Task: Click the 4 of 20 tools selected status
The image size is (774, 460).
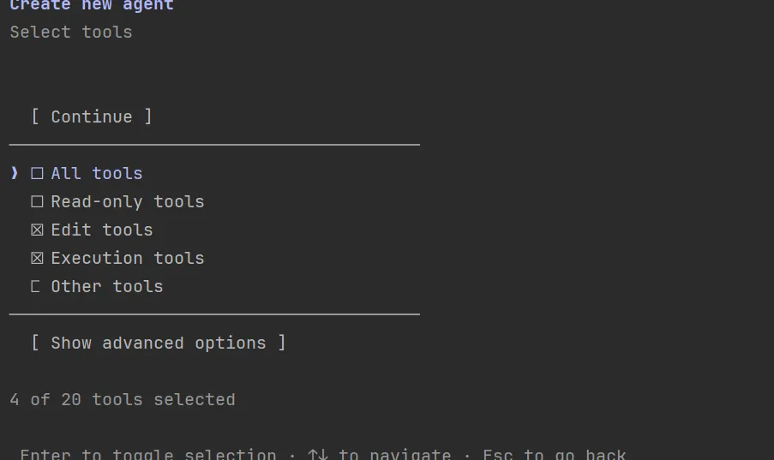Action: [123, 400]
